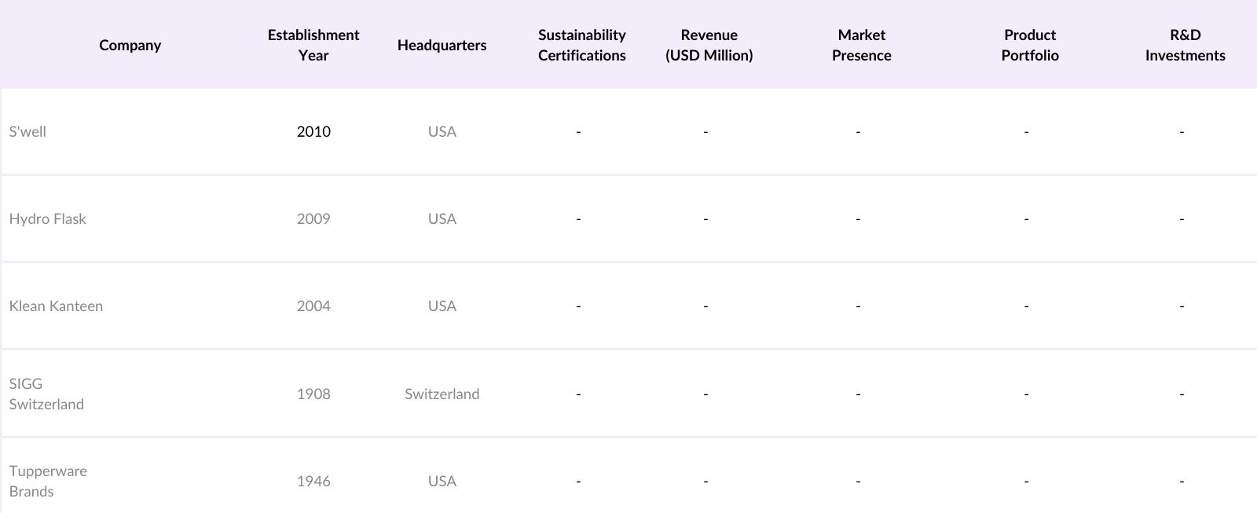Image resolution: width=1257 pixels, height=513 pixels.
Task: Click the 1908 establishment year cell
Action: 313,394
